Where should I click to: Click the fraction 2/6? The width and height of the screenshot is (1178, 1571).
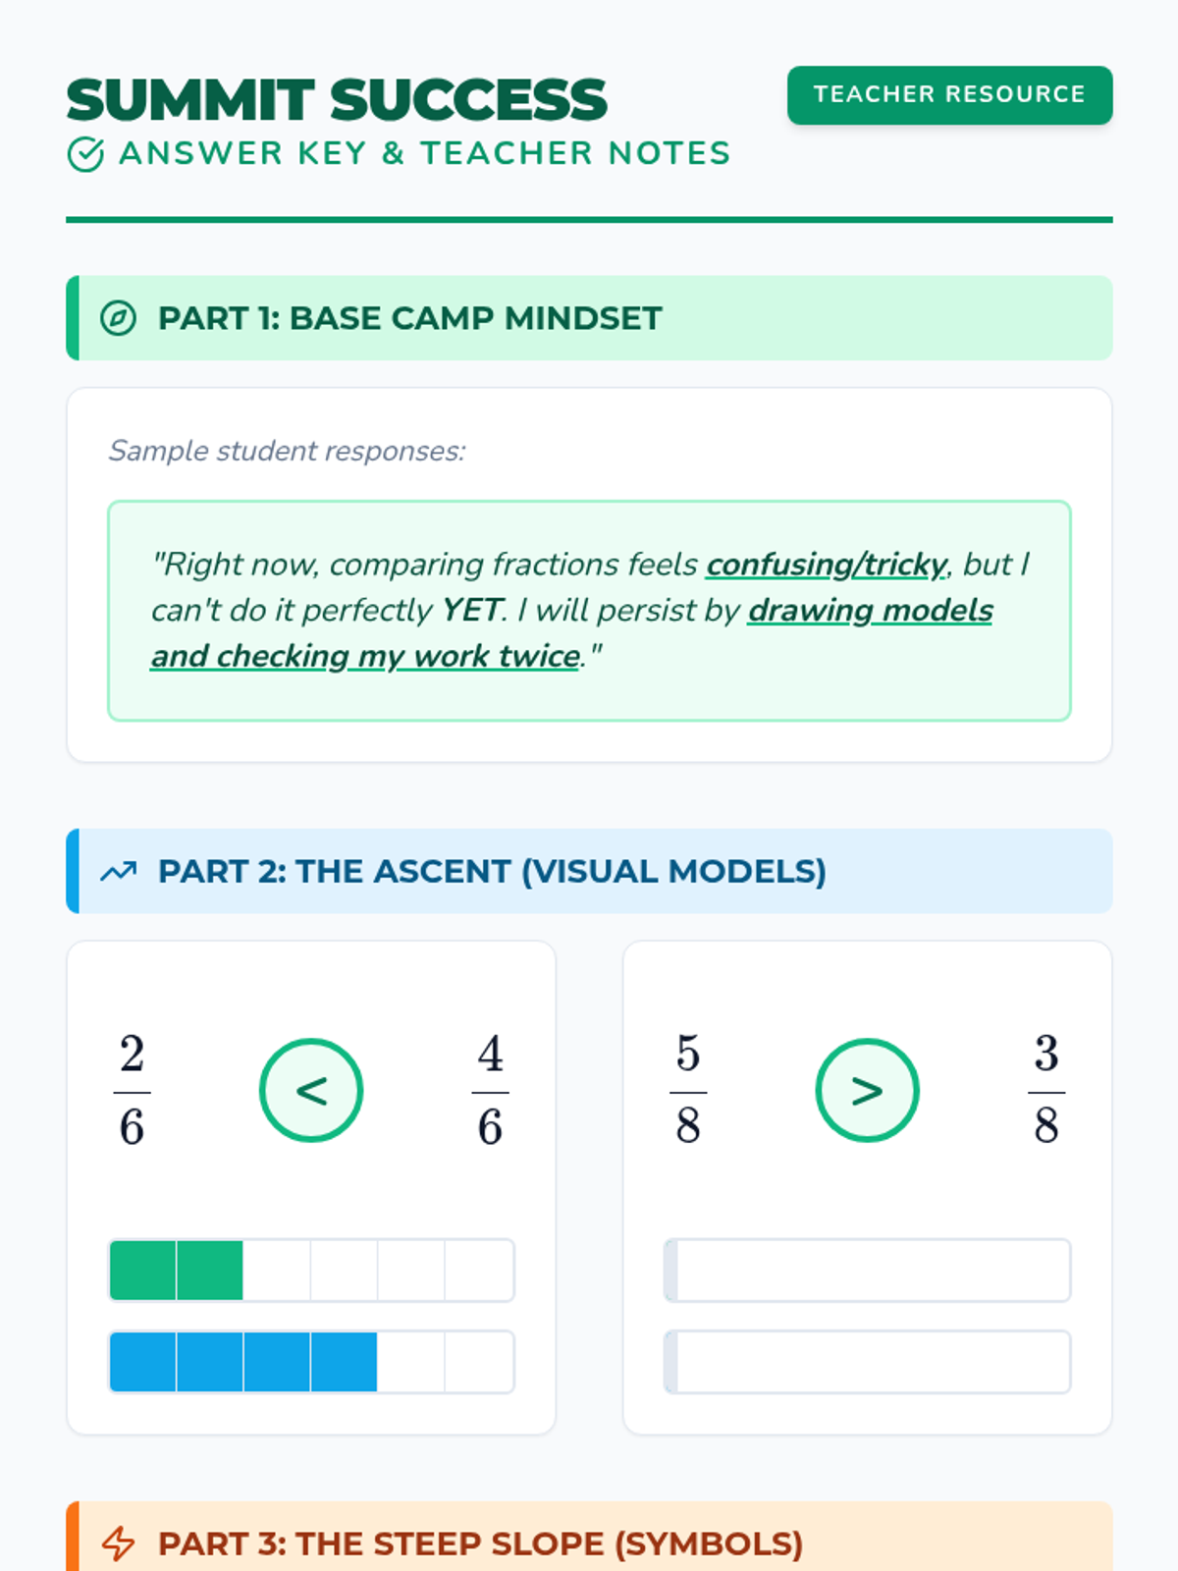pos(132,1090)
